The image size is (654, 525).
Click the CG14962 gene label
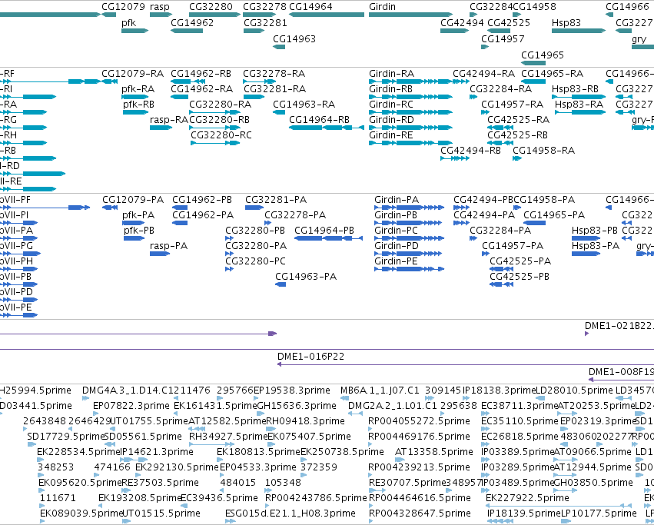pos(192,22)
